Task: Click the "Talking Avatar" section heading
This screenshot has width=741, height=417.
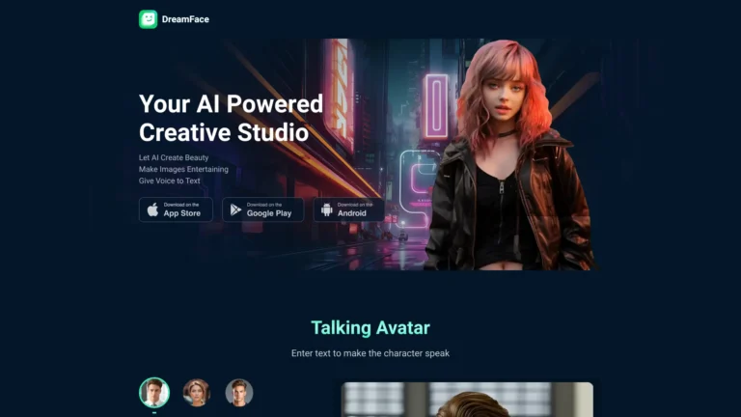Action: click(370, 328)
